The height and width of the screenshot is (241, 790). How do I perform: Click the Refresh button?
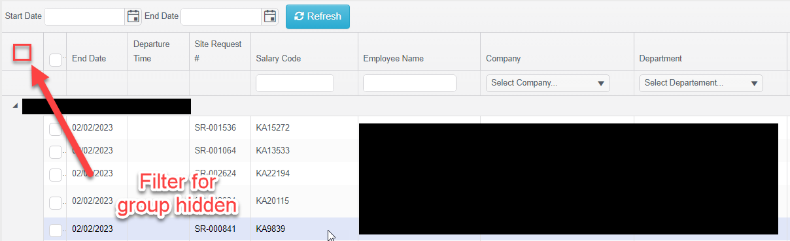[318, 16]
